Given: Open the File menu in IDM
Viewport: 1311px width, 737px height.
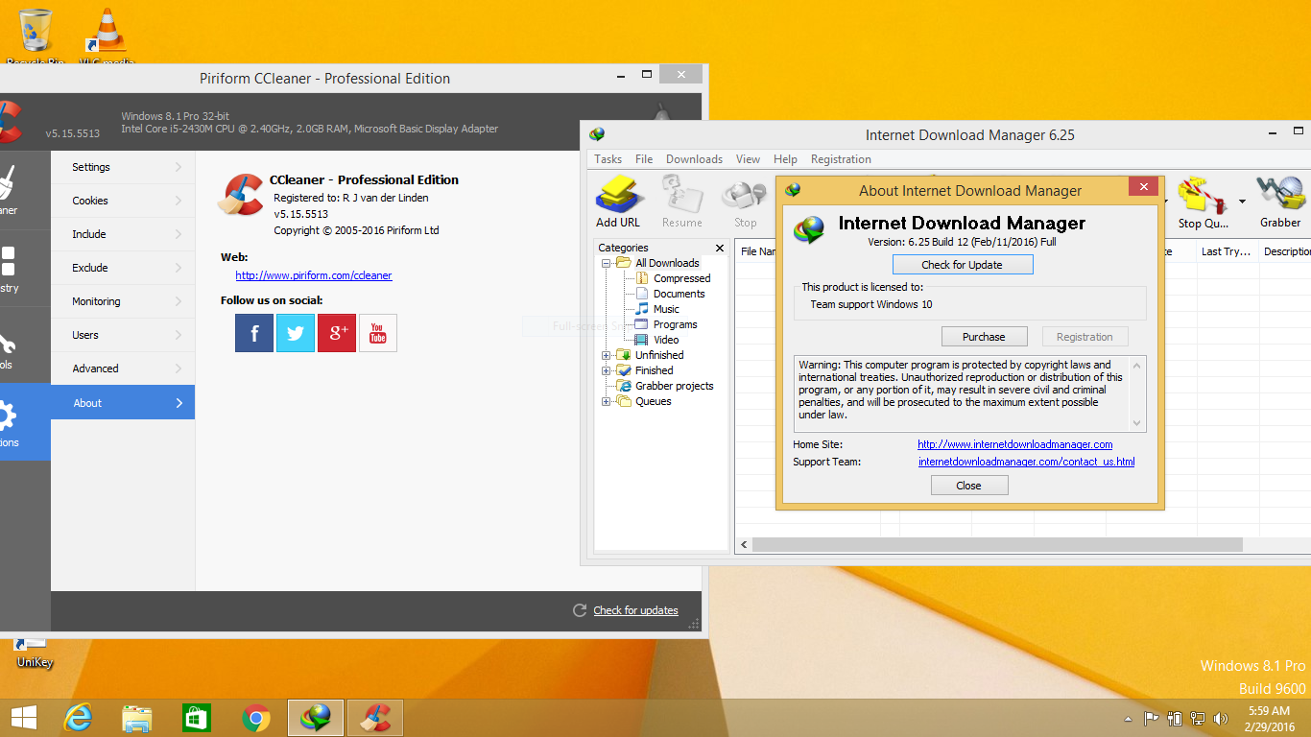Looking at the screenshot, I should pyautogui.click(x=644, y=159).
